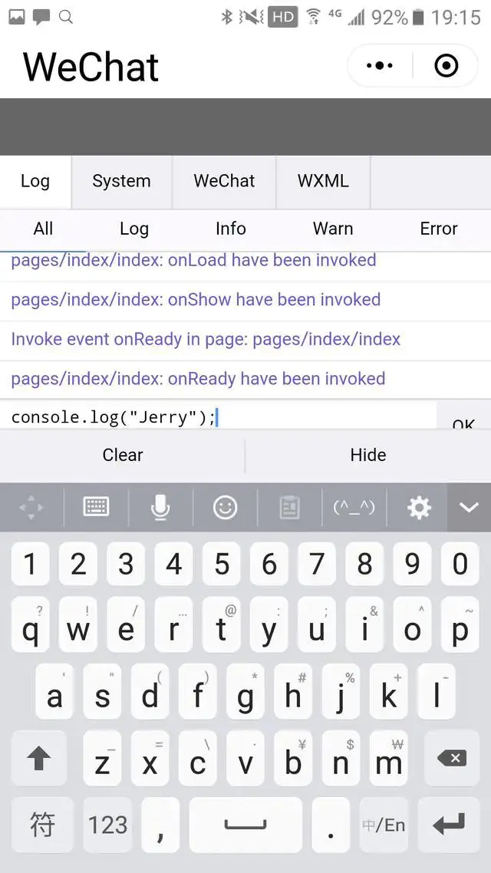Open the kaomoji (^_^) panel
Viewport: 491px width, 873px height.
(x=354, y=507)
